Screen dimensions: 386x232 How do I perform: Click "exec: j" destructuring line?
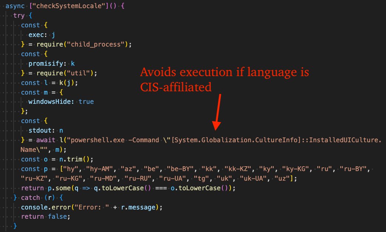(x=42, y=35)
